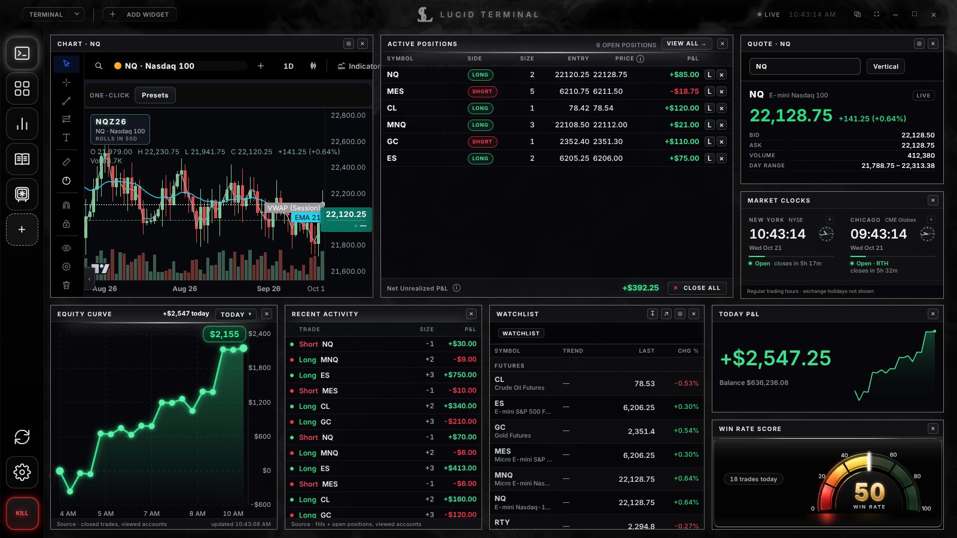This screenshot has height=538, width=957.
Task: Open the terminal icon in the left sidebar
Action: pos(22,53)
